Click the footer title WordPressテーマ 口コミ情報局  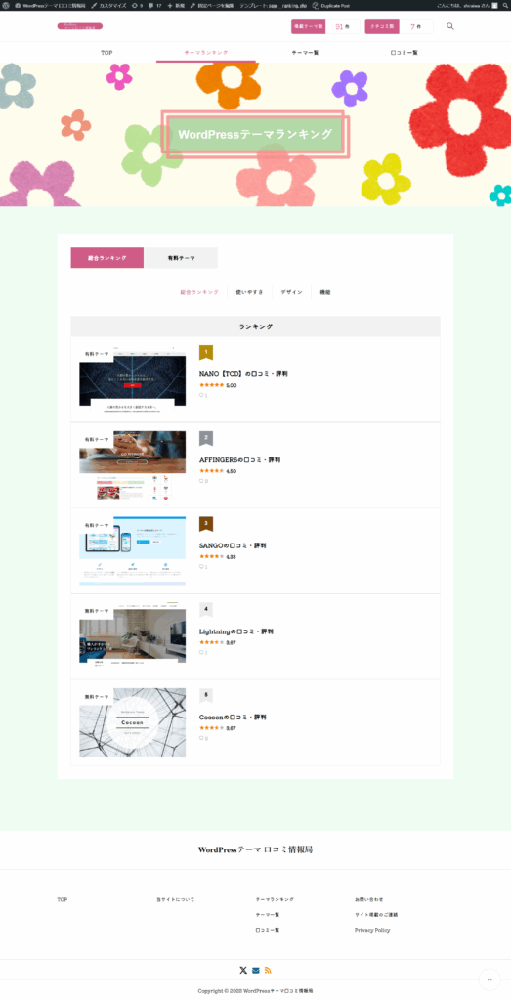255,849
